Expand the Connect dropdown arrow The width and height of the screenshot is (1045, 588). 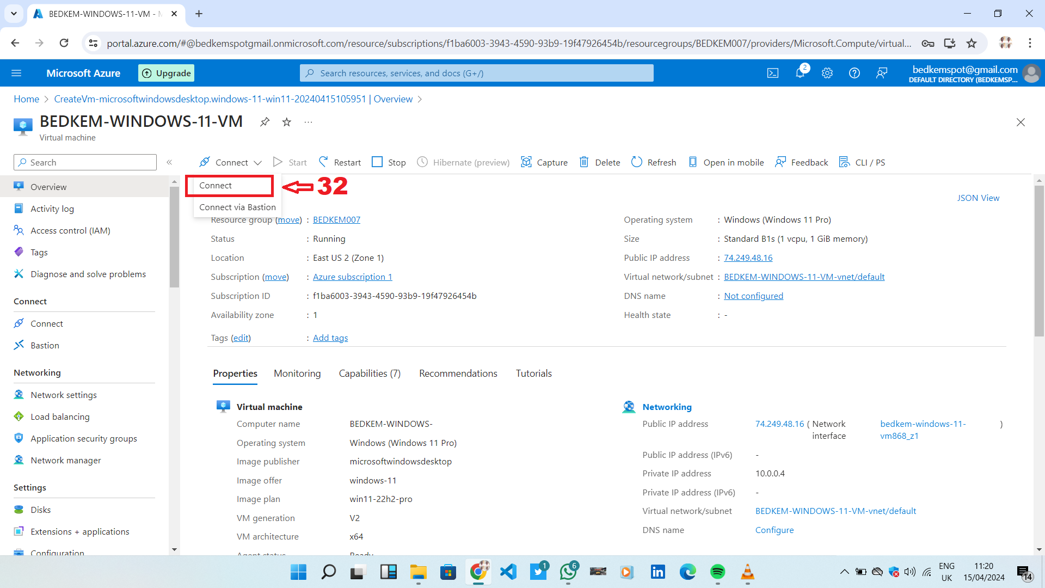point(258,163)
